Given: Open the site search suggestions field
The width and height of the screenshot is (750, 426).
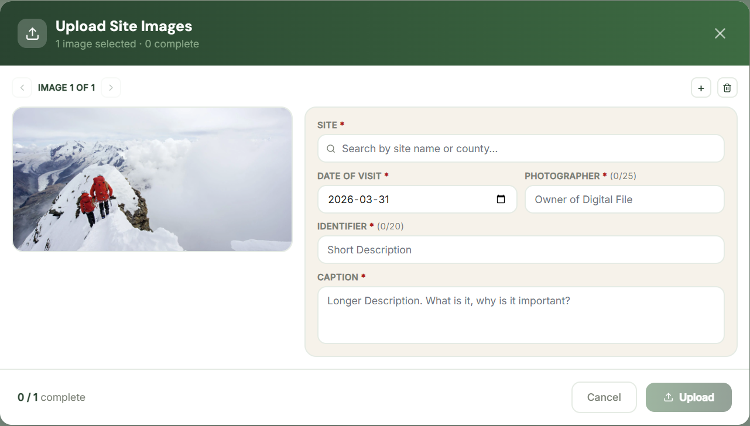Looking at the screenshot, I should click(x=520, y=148).
